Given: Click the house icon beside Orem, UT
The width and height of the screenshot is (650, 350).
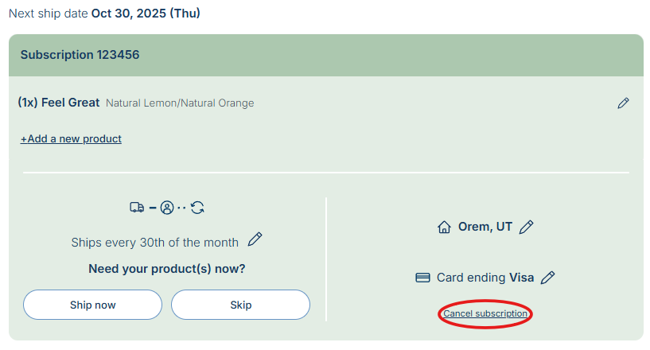Looking at the screenshot, I should pos(444,227).
